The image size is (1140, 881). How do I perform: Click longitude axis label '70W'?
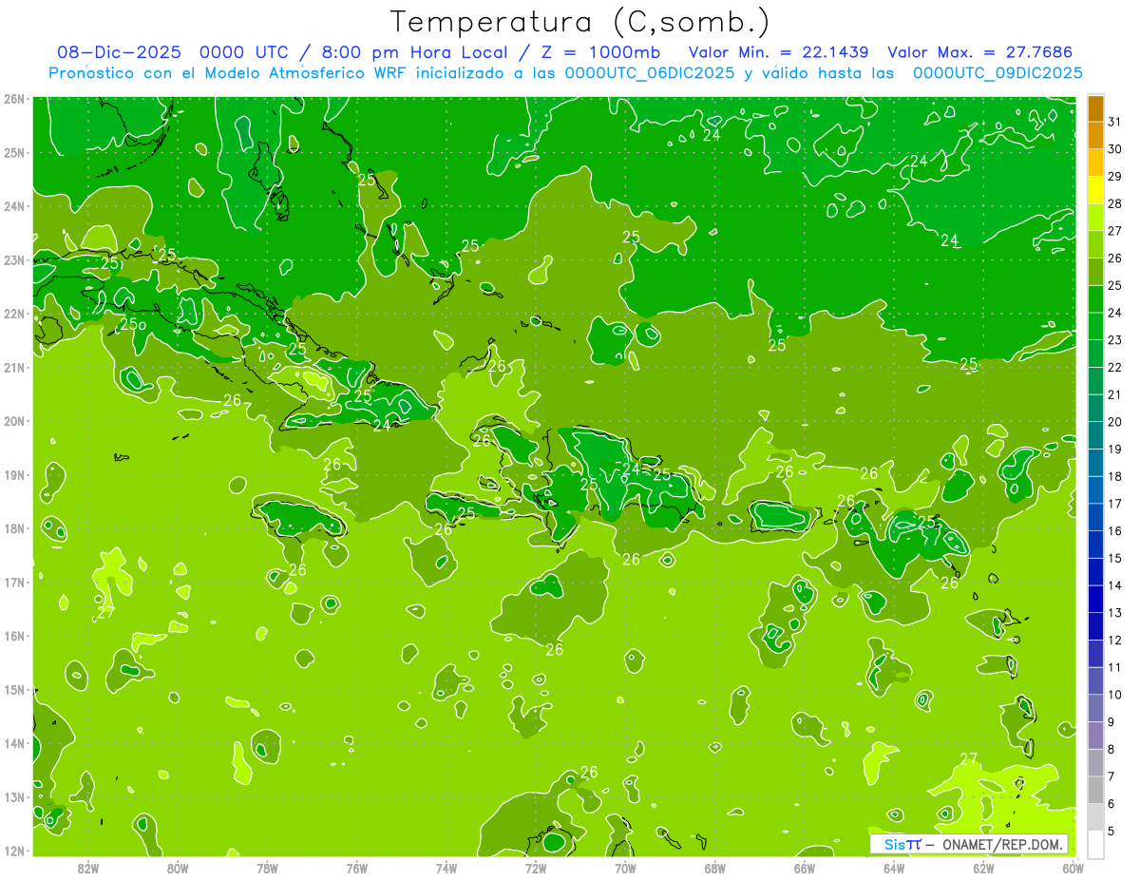pyautogui.click(x=625, y=868)
